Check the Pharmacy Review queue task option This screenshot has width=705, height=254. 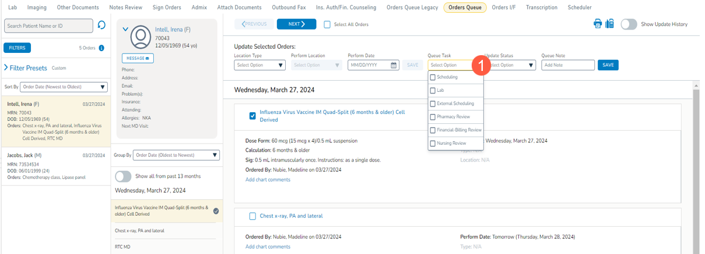[x=433, y=117]
